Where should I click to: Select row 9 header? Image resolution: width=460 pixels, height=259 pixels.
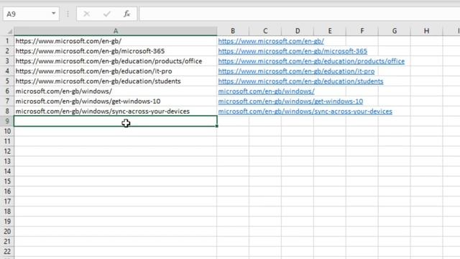[7, 121]
